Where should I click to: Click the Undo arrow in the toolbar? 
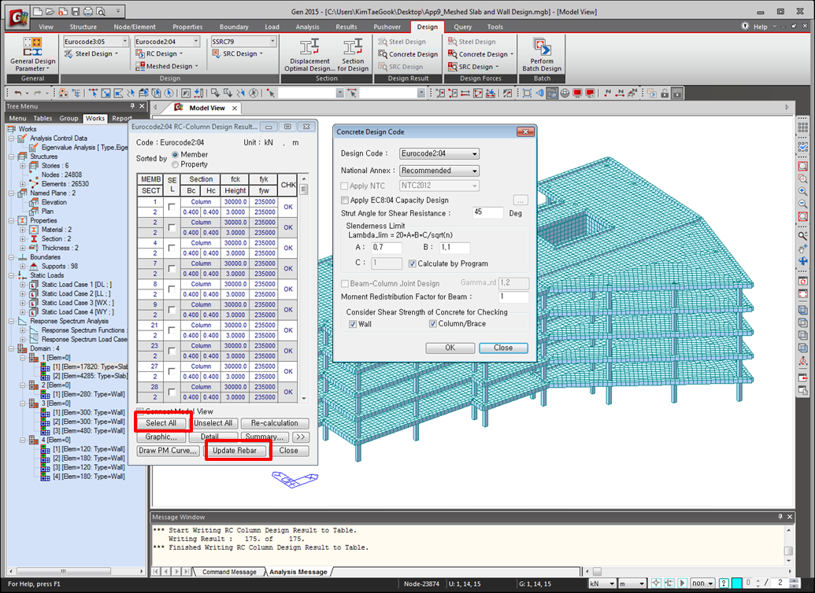pyautogui.click(x=18, y=93)
